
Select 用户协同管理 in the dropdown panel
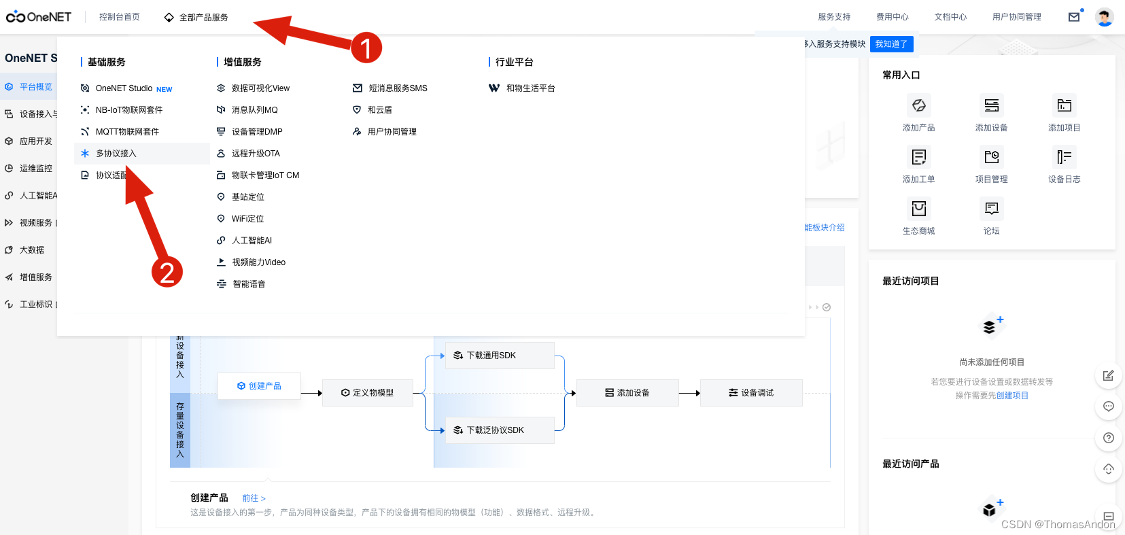[385, 132]
